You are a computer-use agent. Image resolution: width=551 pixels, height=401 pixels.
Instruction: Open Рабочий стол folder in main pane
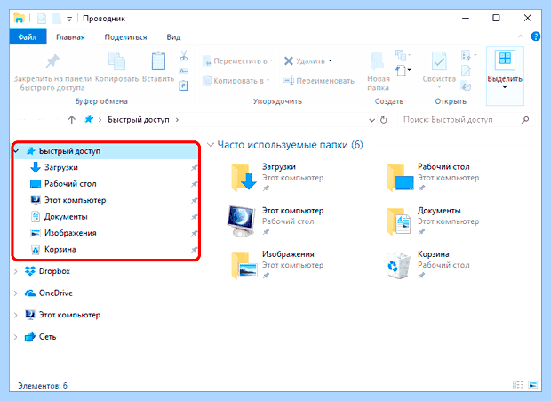(400, 178)
